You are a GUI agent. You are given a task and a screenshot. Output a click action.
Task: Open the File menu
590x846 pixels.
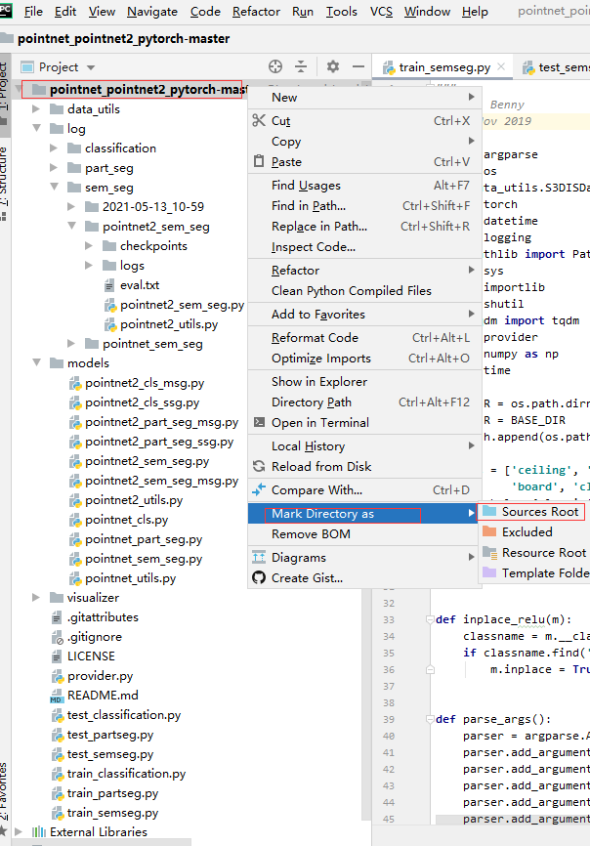click(33, 12)
